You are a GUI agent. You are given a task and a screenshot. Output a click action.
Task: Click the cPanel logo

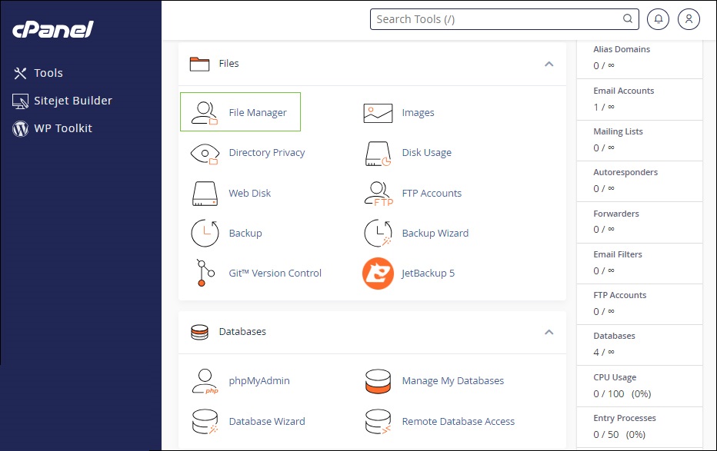click(52, 30)
